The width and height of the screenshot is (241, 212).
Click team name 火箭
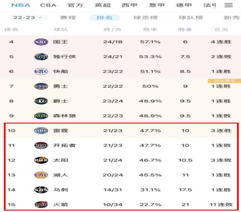pos(61,204)
